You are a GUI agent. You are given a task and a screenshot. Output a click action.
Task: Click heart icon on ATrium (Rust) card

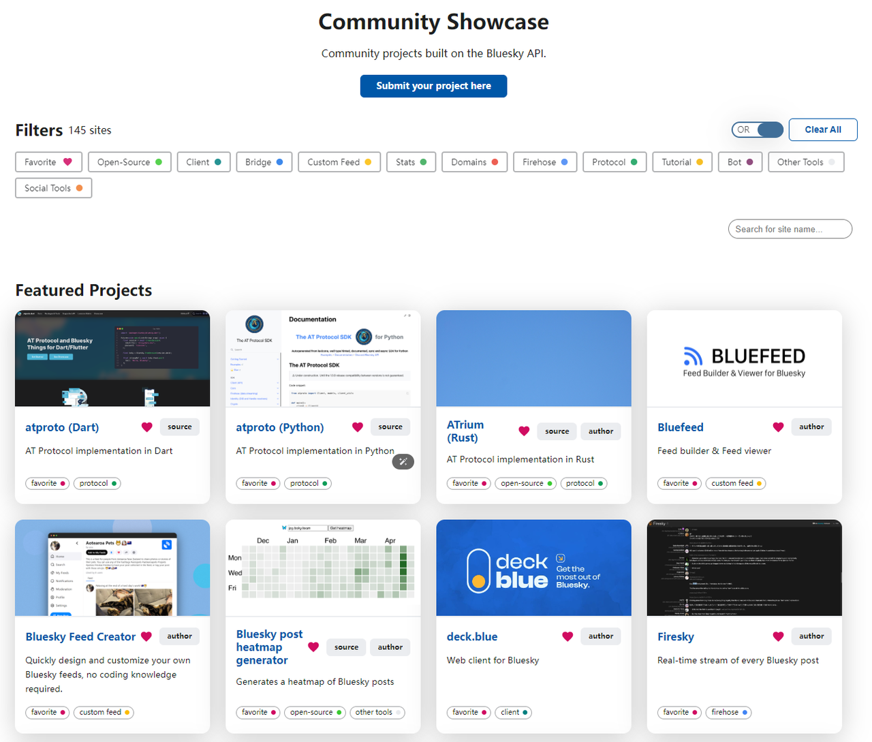point(524,431)
